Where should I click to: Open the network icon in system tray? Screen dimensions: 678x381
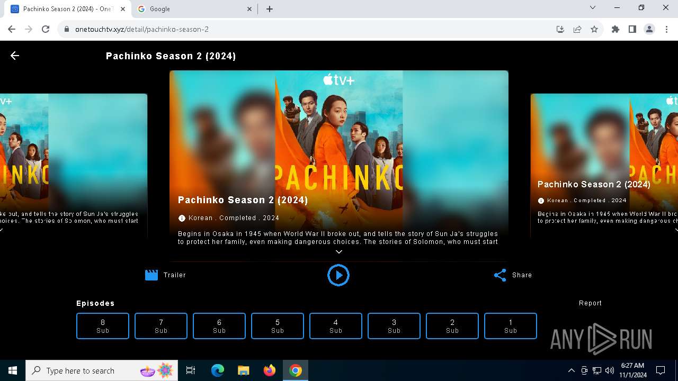597,370
